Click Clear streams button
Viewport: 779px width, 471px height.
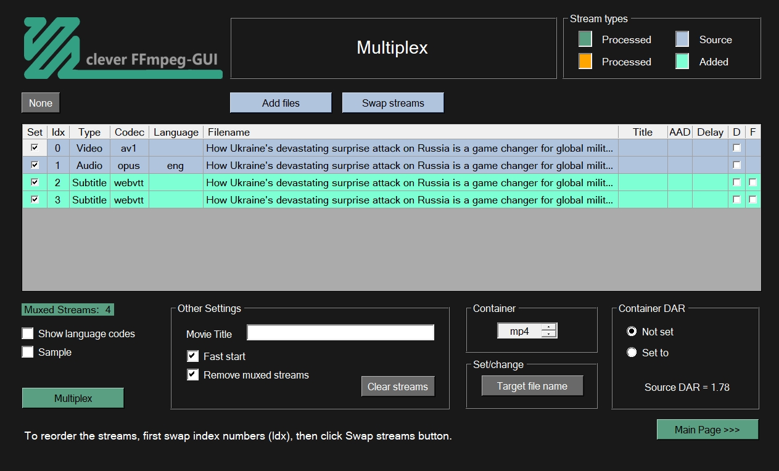coord(398,387)
